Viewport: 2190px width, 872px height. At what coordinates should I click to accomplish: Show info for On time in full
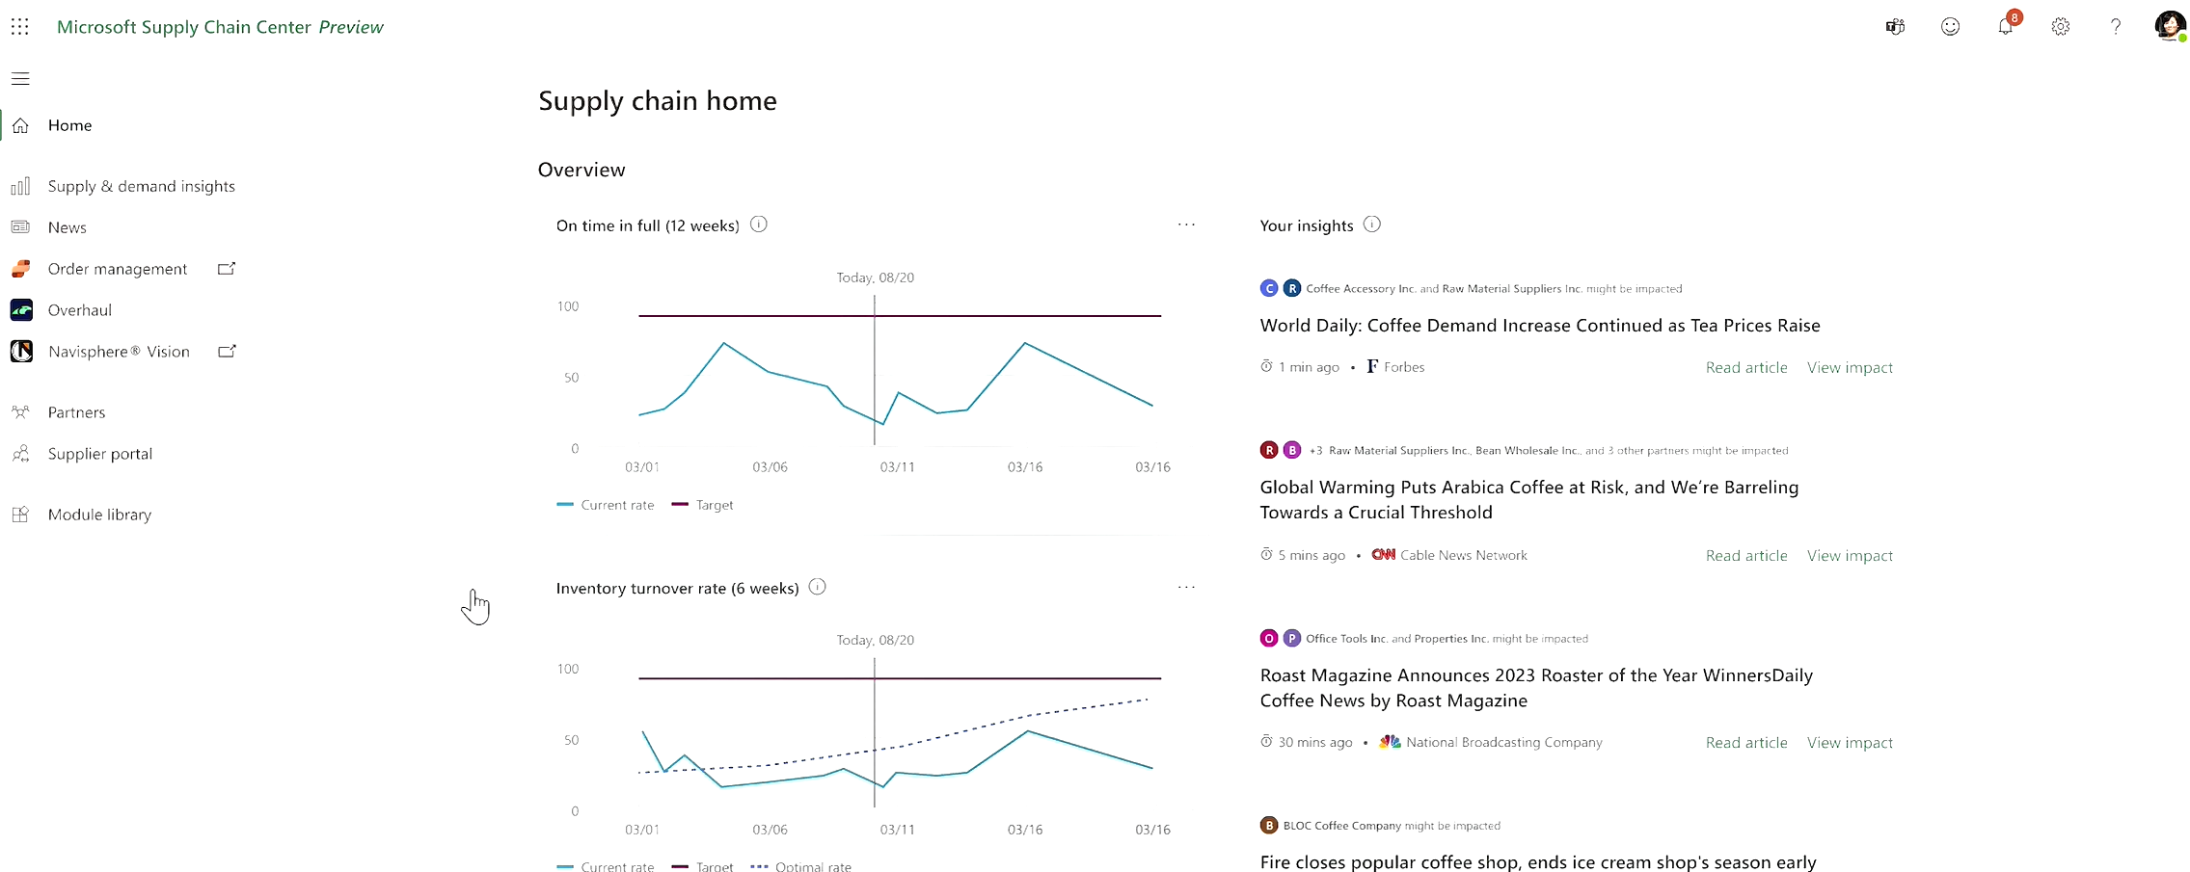coord(759,225)
